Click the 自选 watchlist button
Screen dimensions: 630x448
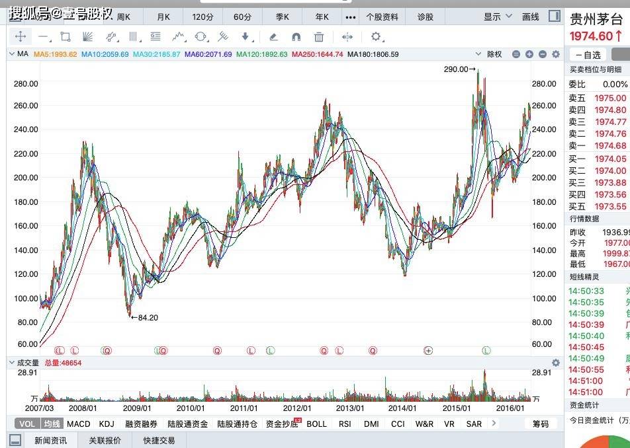pyautogui.click(x=588, y=55)
